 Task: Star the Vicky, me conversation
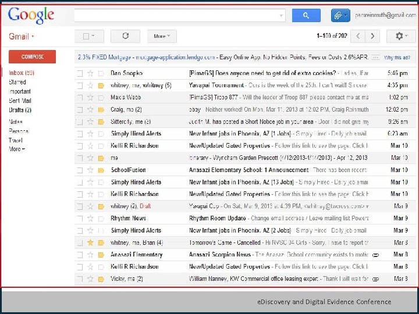click(x=90, y=279)
